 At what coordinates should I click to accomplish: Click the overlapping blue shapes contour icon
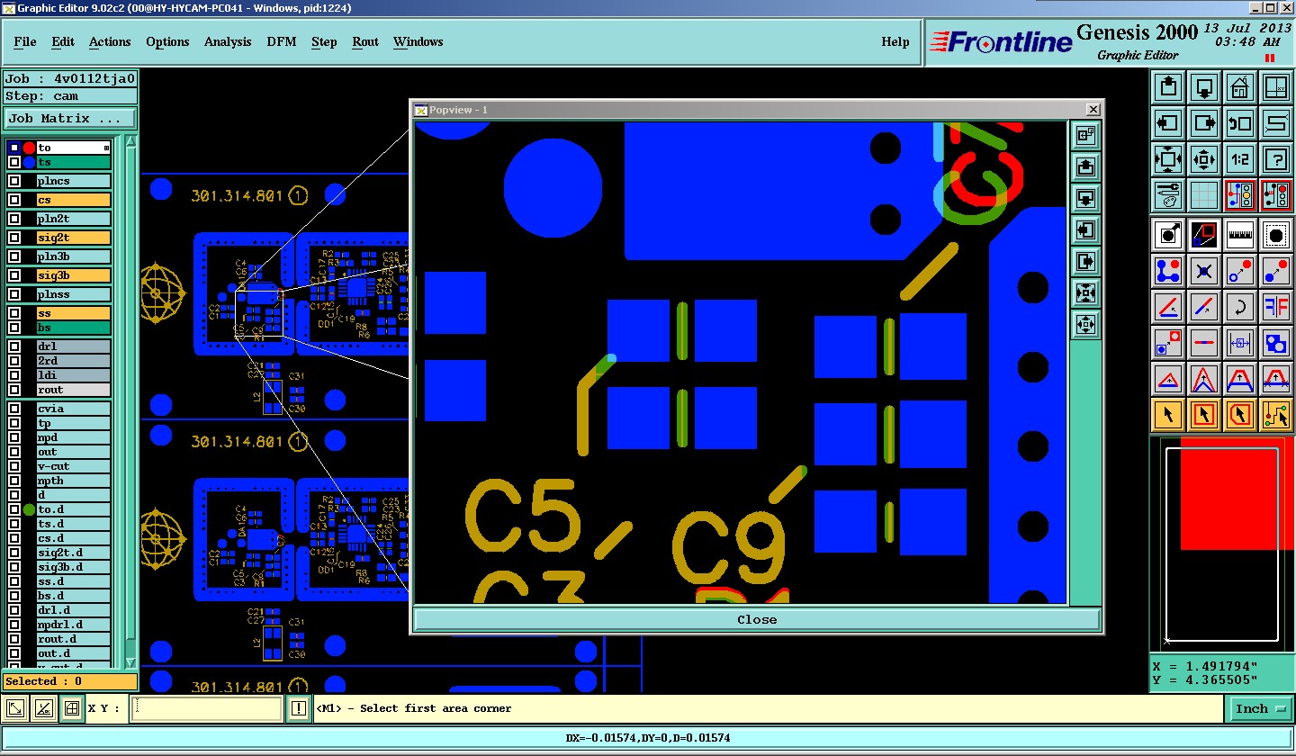(1276, 343)
